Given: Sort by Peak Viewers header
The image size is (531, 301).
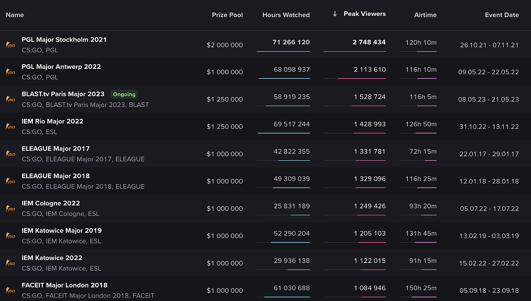Looking at the screenshot, I should coord(365,14).
